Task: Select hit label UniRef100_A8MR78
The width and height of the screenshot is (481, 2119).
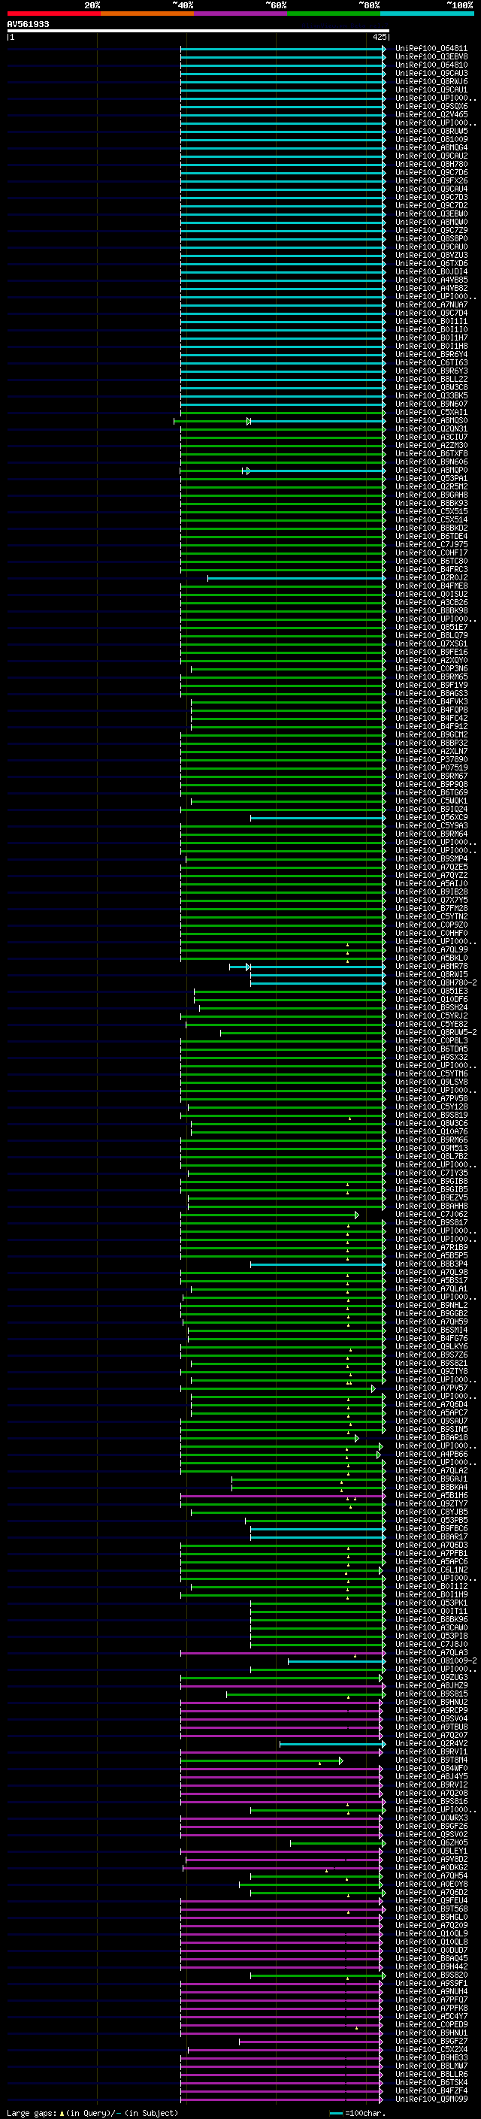Action: [431, 966]
